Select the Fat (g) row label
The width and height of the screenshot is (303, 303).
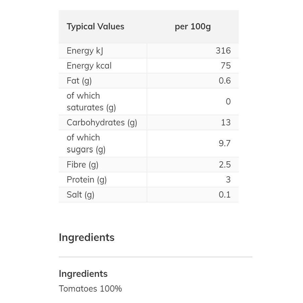click(79, 81)
